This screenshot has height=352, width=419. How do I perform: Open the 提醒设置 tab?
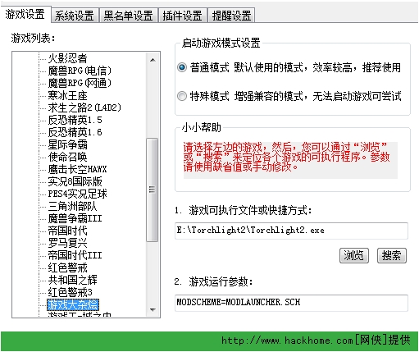coord(231,16)
